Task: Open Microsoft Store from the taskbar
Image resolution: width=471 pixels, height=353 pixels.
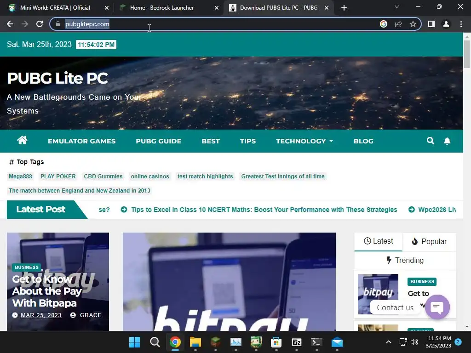Action: (x=276, y=342)
